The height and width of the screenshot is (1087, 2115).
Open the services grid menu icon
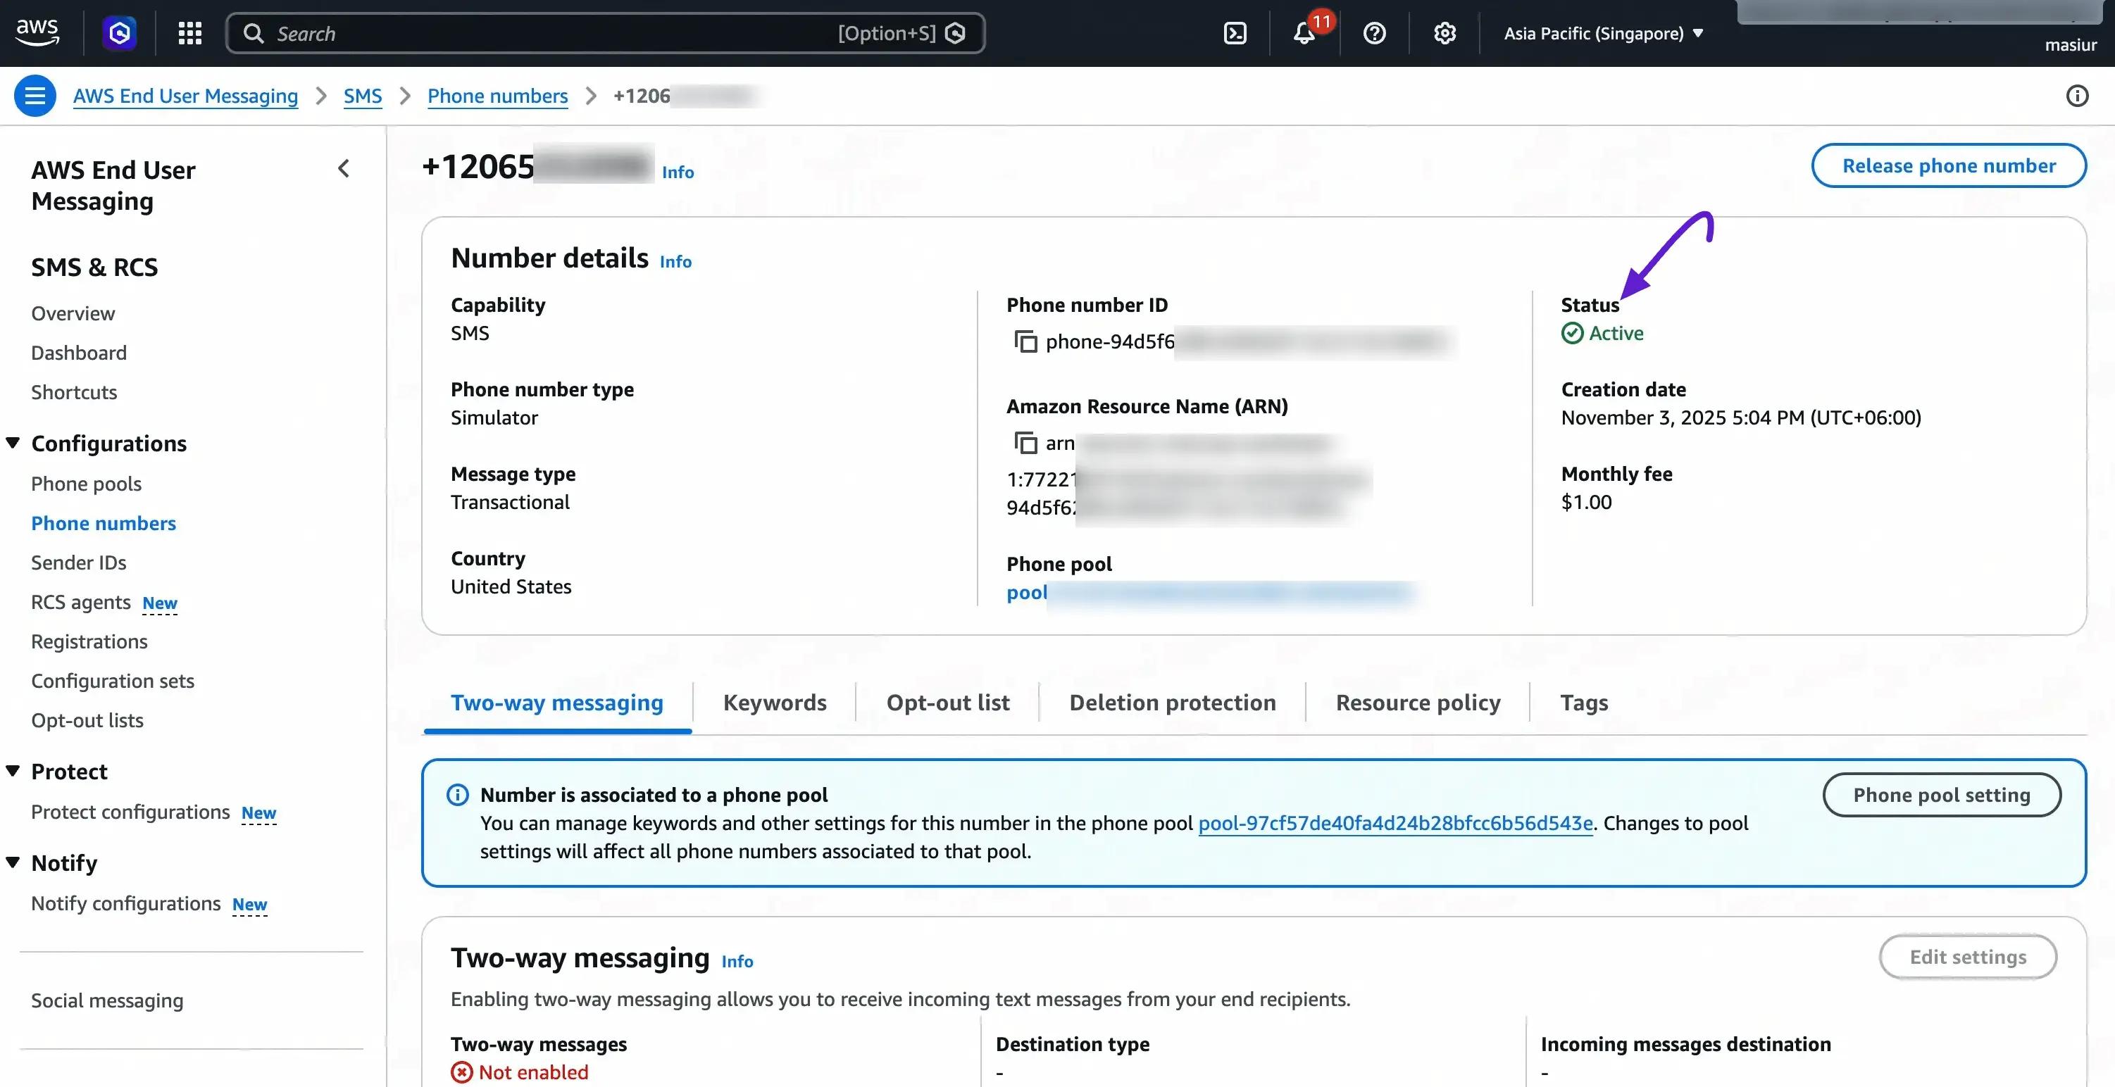click(189, 33)
